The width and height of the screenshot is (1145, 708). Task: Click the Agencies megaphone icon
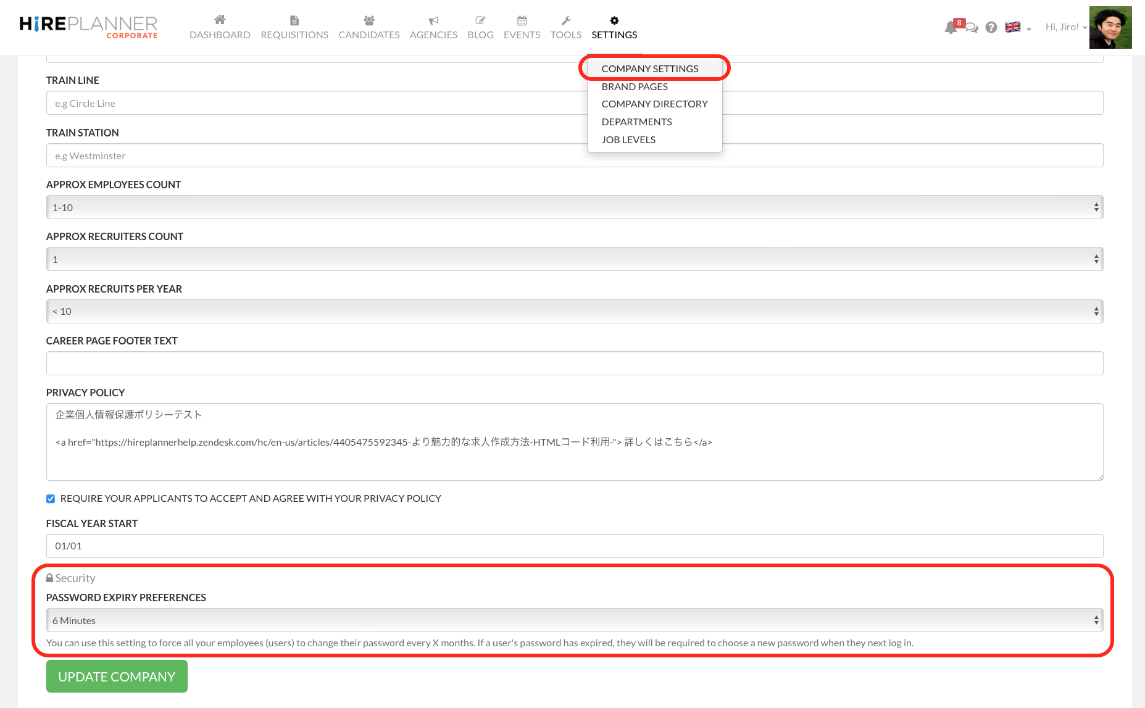click(x=433, y=20)
